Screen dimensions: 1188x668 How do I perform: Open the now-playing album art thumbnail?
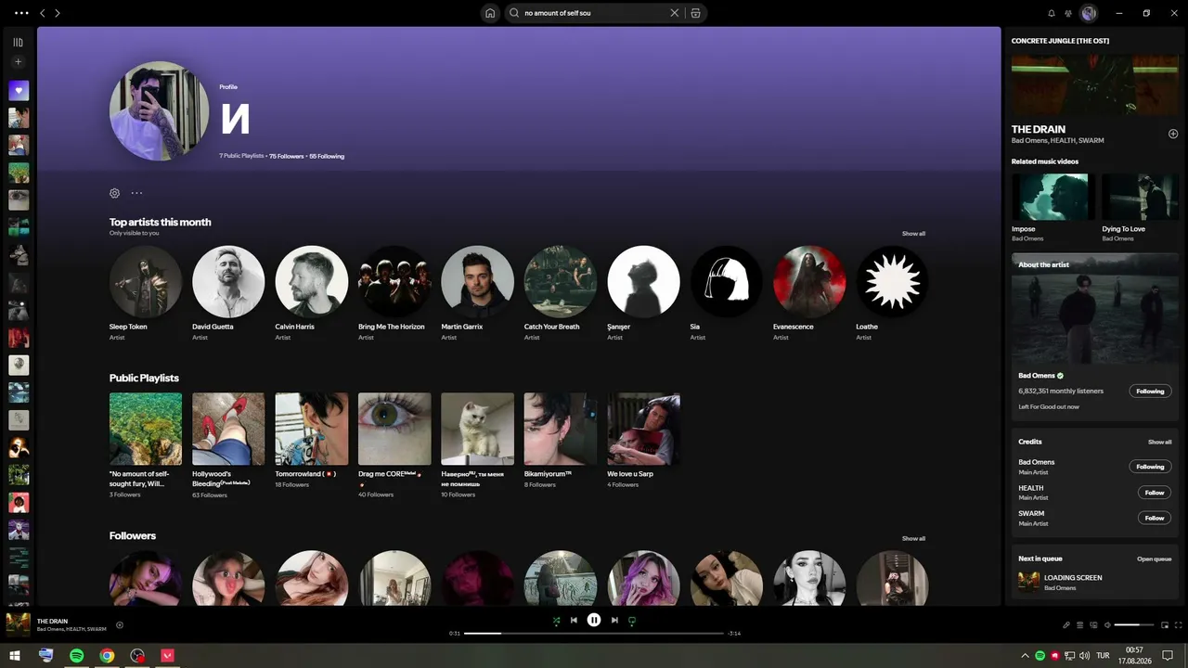click(18, 623)
